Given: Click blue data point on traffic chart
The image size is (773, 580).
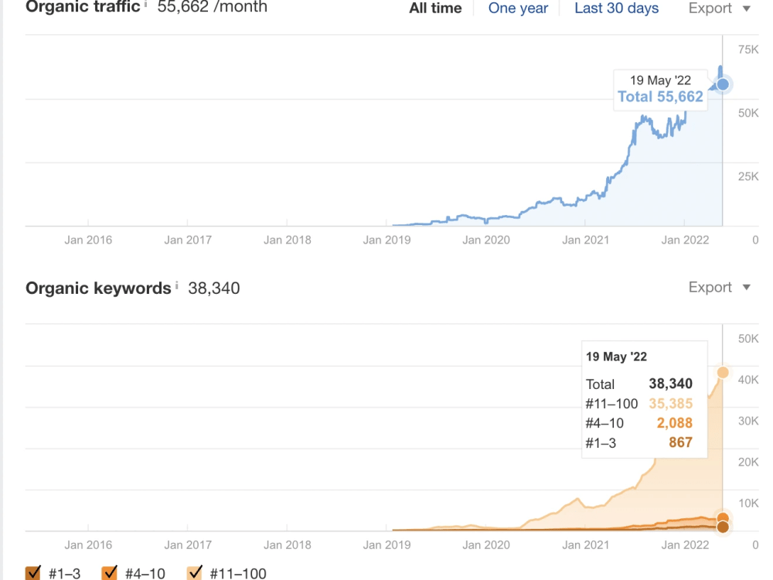Looking at the screenshot, I should coord(723,84).
